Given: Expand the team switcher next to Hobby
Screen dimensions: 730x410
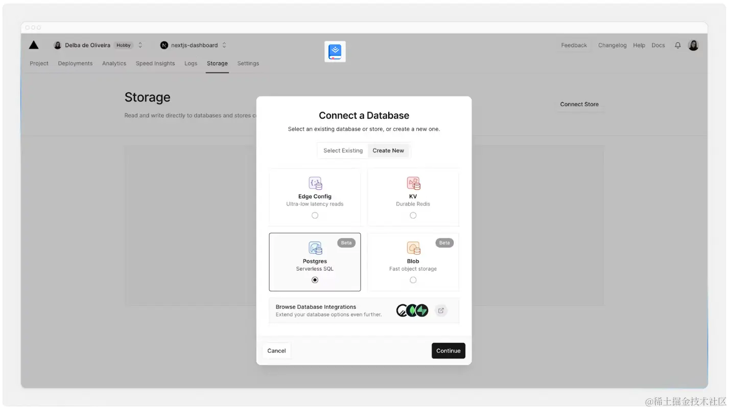Looking at the screenshot, I should click(140, 45).
